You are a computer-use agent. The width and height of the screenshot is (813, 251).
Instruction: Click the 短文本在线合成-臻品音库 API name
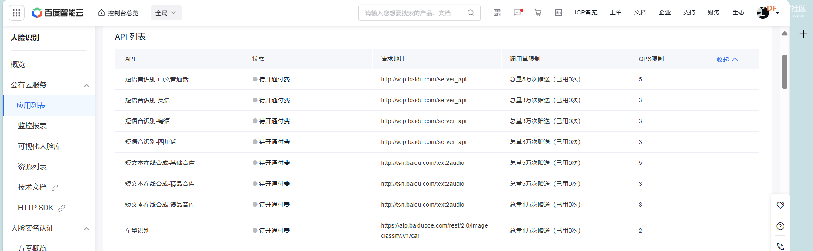(x=160, y=205)
